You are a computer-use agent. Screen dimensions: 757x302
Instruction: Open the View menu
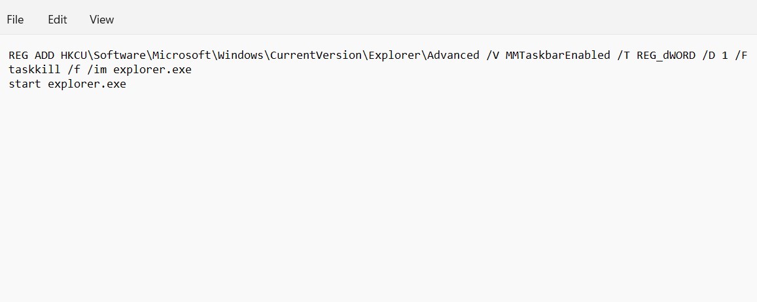tap(101, 20)
